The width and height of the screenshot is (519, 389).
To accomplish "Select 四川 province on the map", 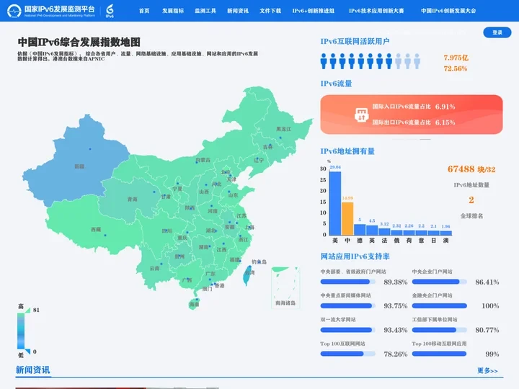I will [167, 231].
